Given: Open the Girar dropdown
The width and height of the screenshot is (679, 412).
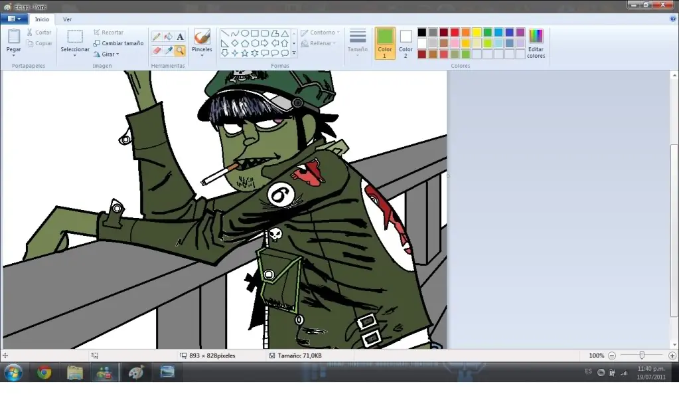Looking at the screenshot, I should click(106, 54).
